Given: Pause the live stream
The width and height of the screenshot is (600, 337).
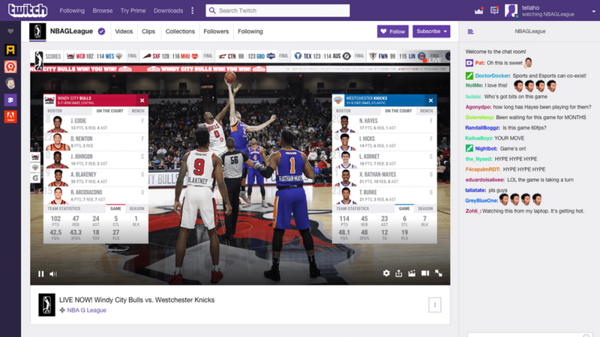Looking at the screenshot, I should pos(41,273).
